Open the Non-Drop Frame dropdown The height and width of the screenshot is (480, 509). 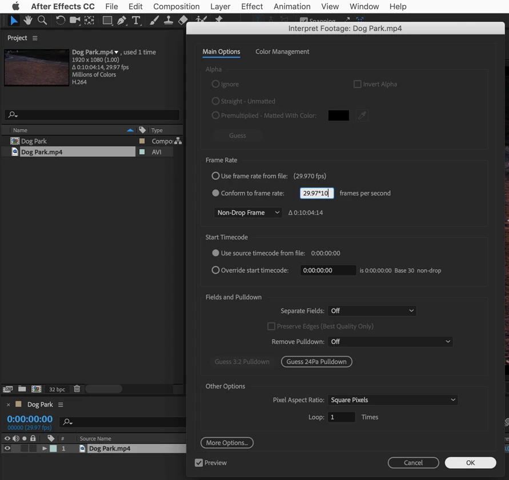(x=248, y=213)
